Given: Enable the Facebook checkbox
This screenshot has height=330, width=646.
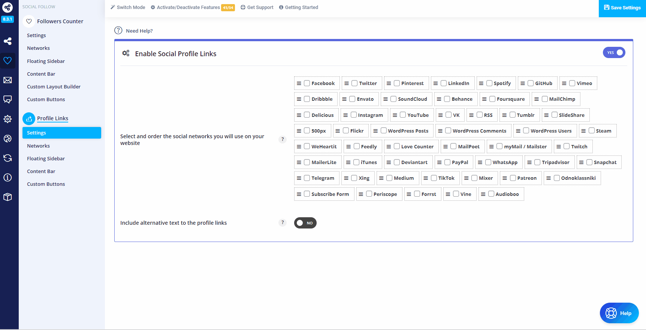Looking at the screenshot, I should tap(307, 83).
